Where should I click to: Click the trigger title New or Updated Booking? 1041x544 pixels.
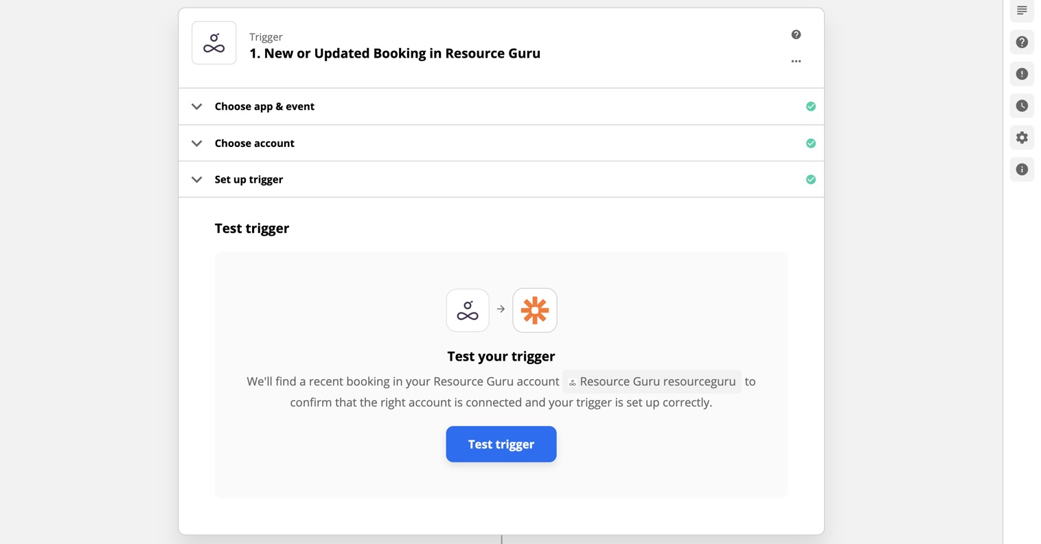click(x=395, y=54)
